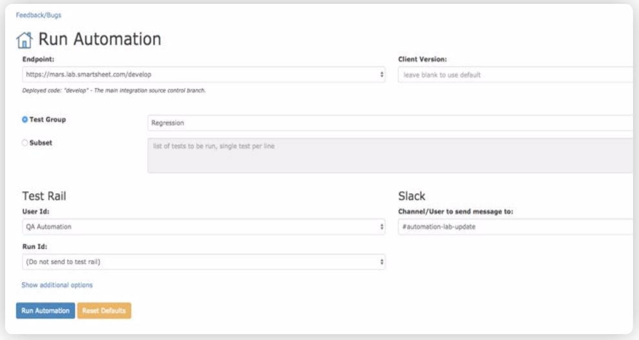Viewport: 639px width, 340px height.
Task: Click the Run Automation page heading
Action: (x=100, y=39)
